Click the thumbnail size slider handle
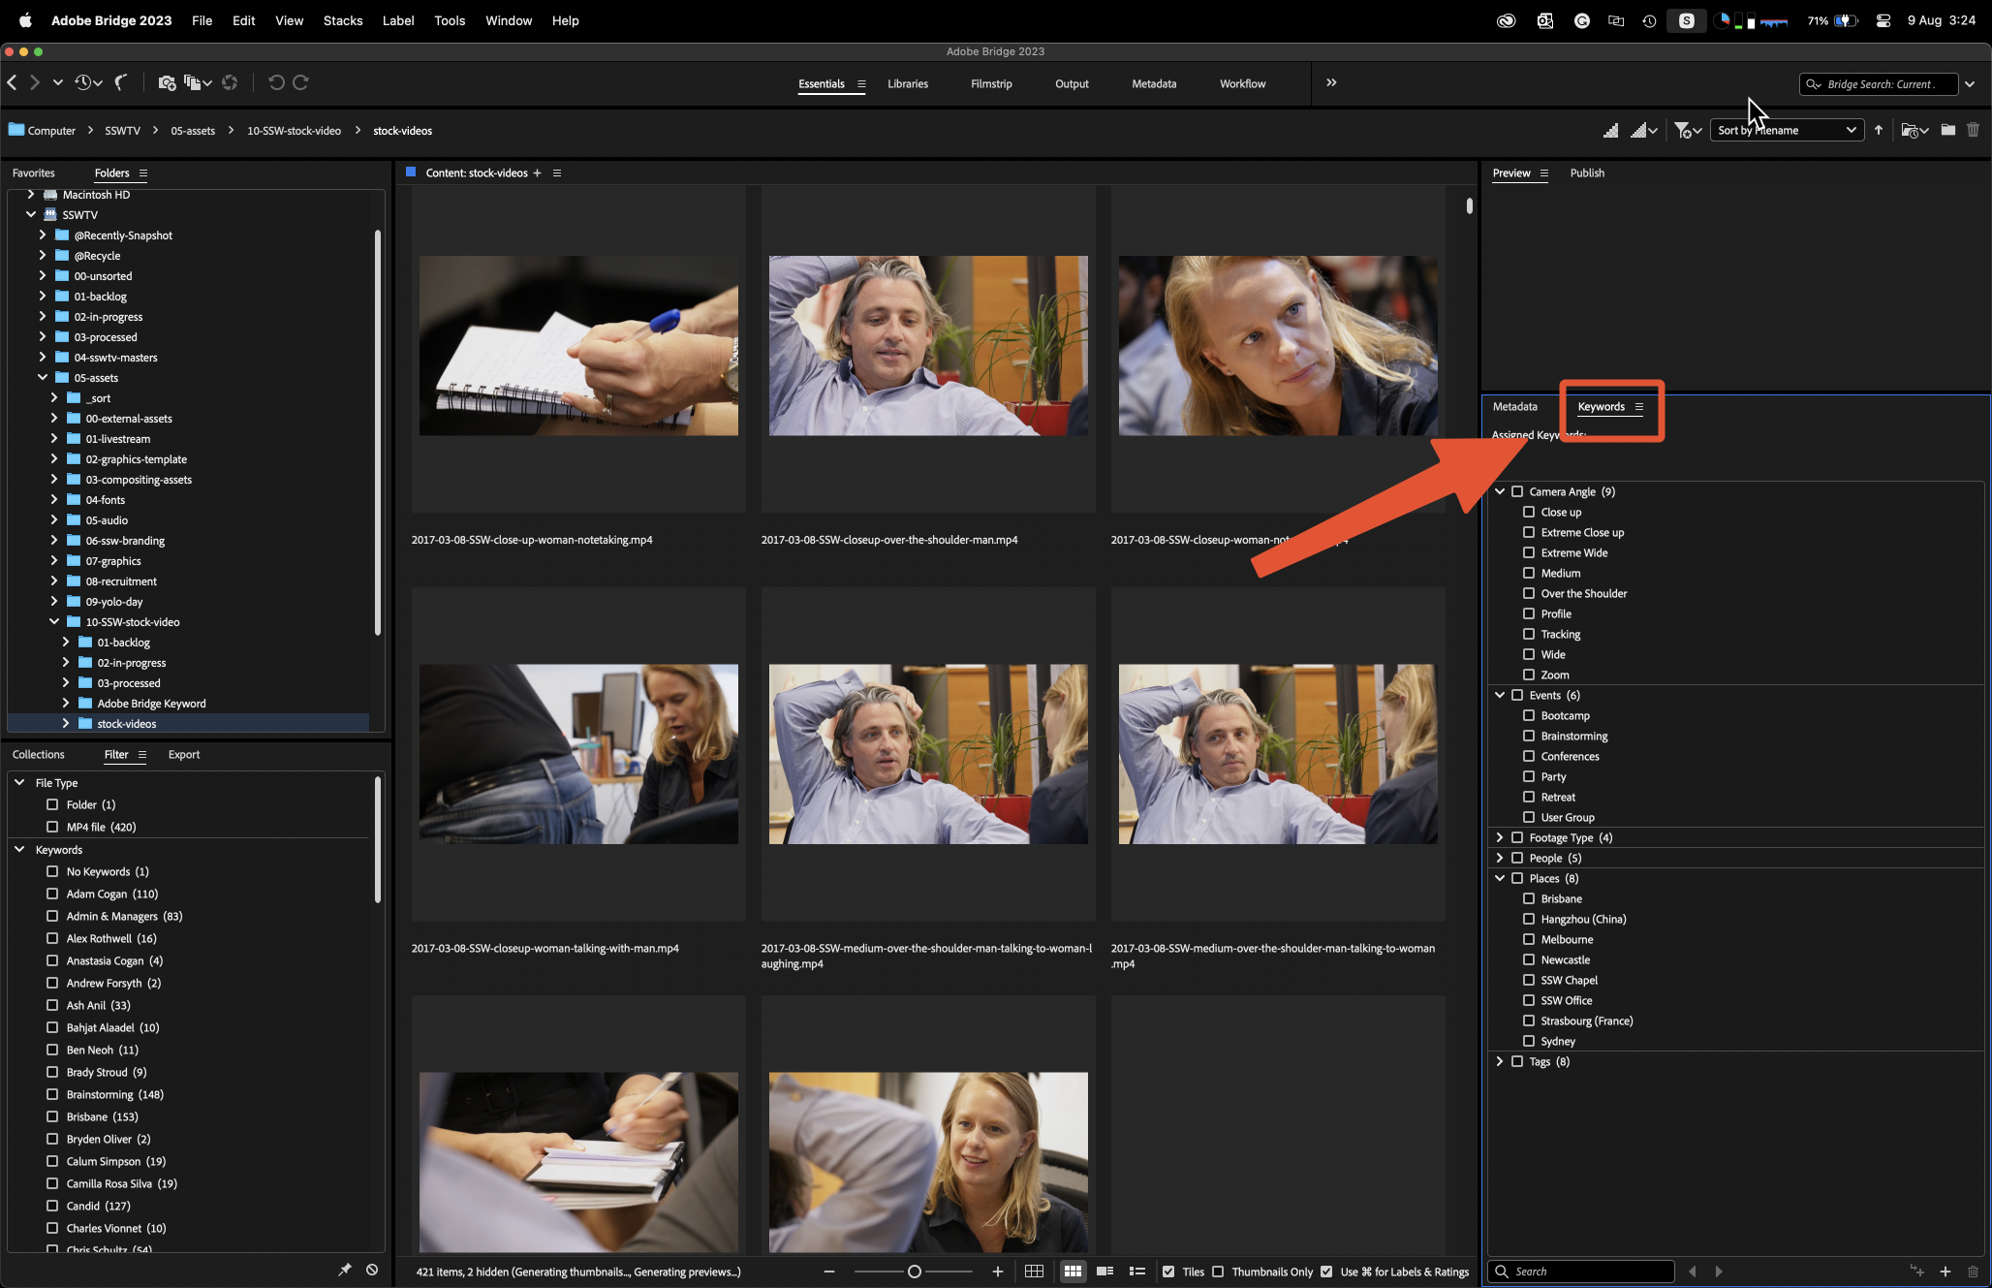The width and height of the screenshot is (1992, 1288). (x=914, y=1272)
